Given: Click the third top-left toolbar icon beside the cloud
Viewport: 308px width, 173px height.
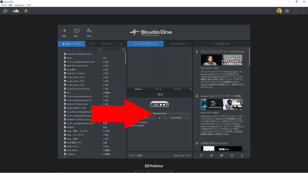Looking at the screenshot, I should [26, 11].
